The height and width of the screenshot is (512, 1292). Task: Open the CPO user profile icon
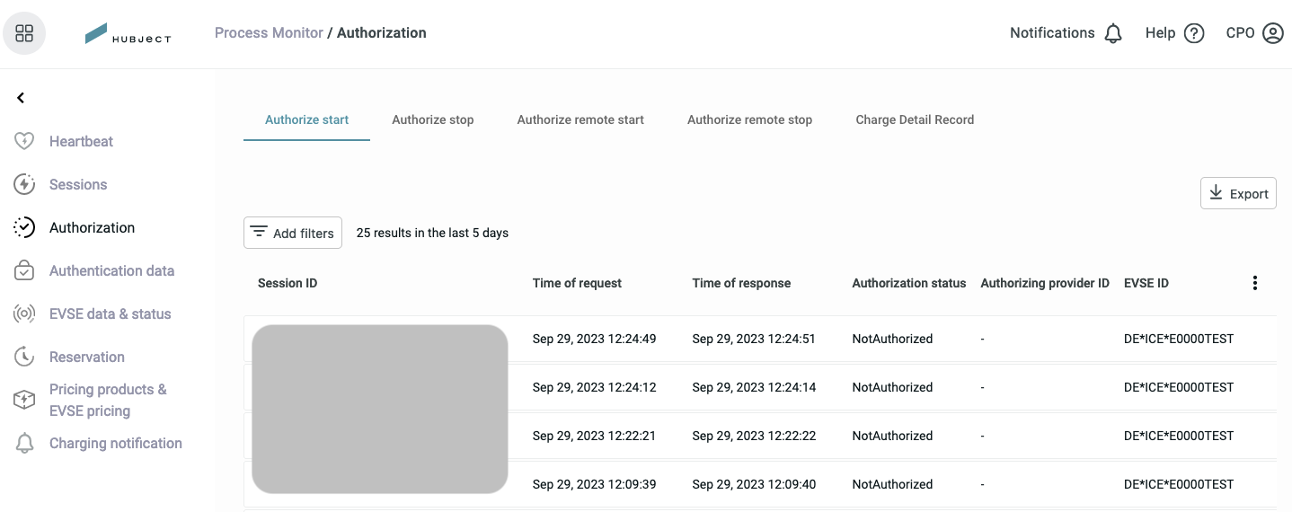(x=1273, y=33)
